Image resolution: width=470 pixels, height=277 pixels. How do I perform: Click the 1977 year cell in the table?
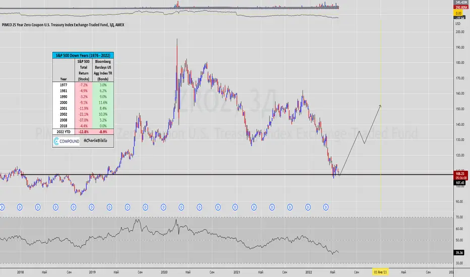coord(64,85)
